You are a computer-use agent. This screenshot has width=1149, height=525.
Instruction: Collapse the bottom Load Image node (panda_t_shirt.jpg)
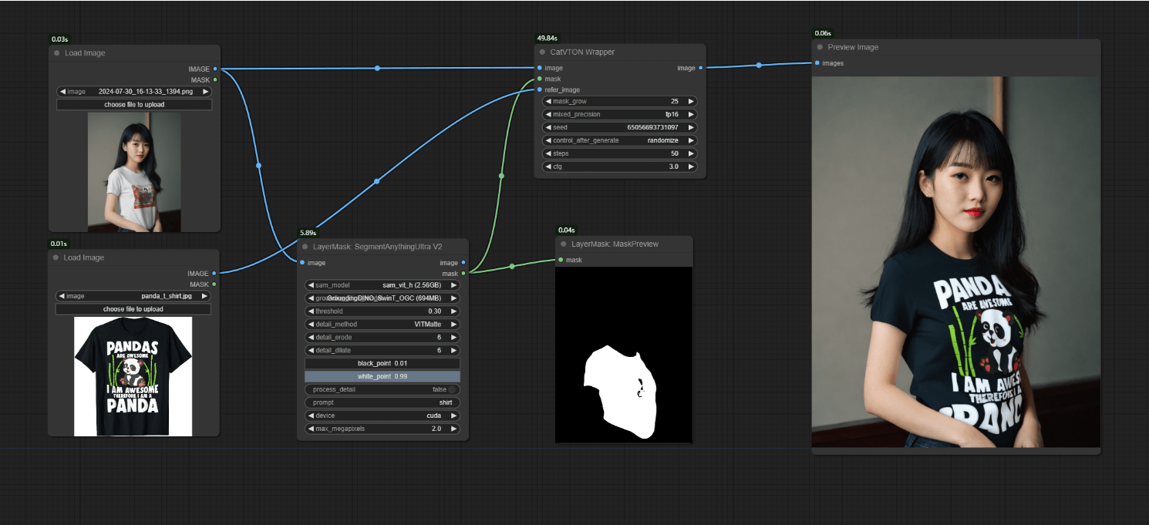pyautogui.click(x=56, y=257)
